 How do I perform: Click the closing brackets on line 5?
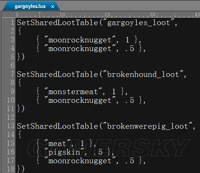[x=21, y=57]
